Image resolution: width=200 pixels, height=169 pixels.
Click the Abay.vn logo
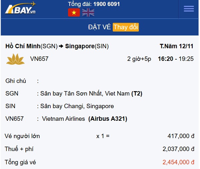pos(20,8)
